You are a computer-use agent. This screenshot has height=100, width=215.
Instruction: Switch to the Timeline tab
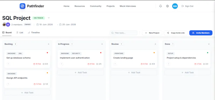(x=34, y=33)
